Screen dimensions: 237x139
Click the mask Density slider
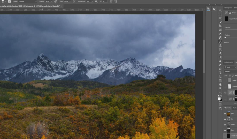(231, 29)
